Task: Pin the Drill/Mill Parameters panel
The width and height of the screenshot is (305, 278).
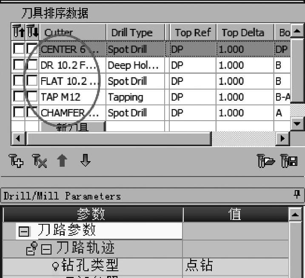Action: click(x=297, y=194)
